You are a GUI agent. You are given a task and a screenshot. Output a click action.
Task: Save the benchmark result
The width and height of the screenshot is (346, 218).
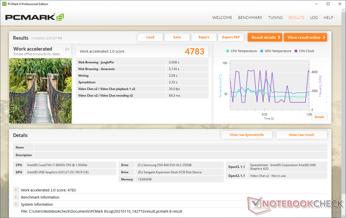[177, 37]
